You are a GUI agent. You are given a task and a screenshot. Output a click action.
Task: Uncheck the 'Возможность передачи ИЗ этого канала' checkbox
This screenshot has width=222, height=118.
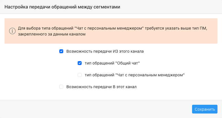pyautogui.click(x=61, y=51)
